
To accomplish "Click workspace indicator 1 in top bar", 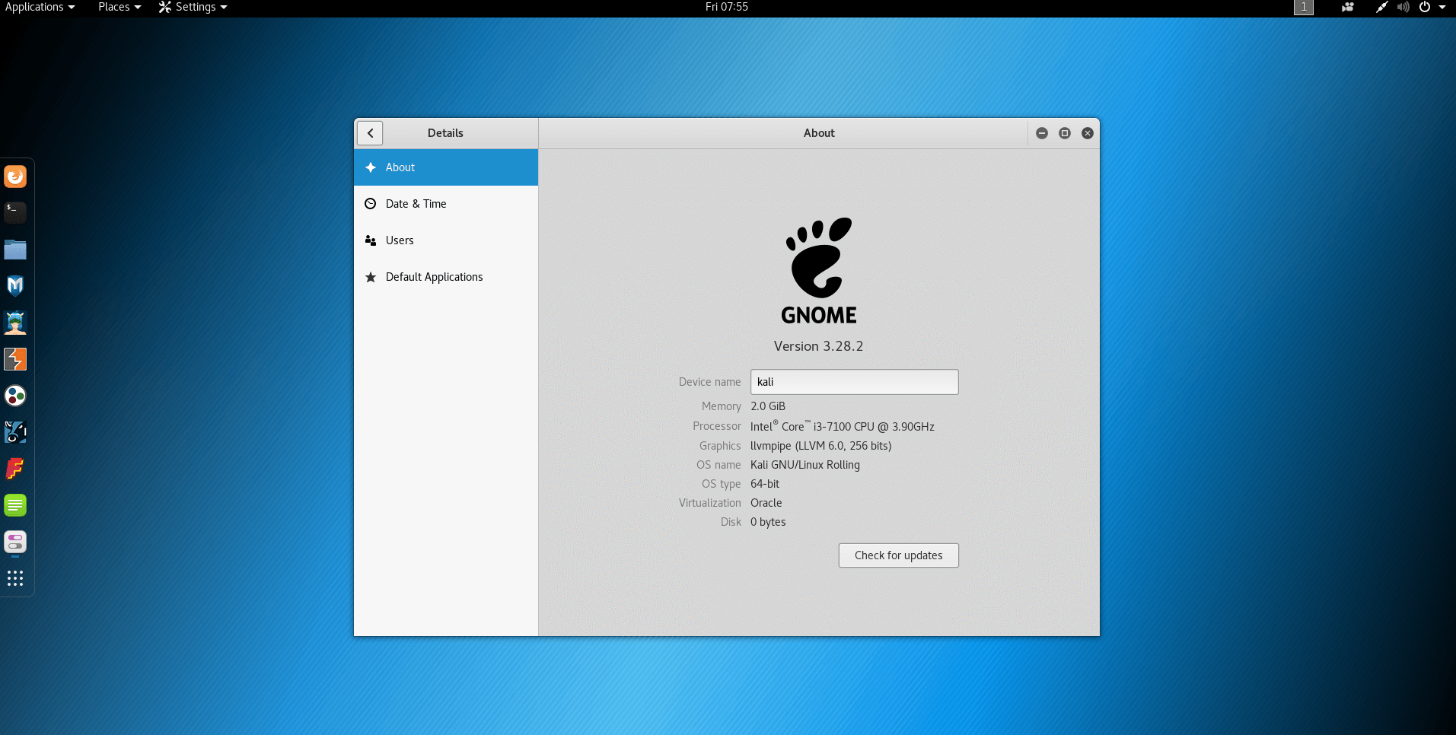I will click(1304, 7).
